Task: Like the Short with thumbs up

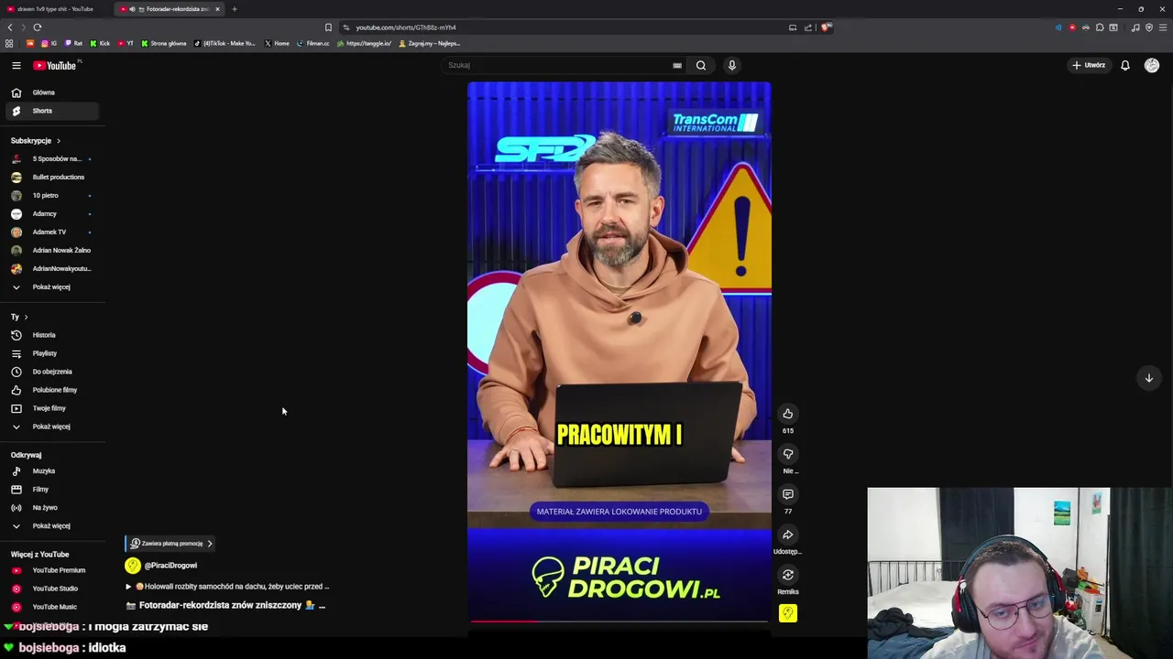Action: coord(787,414)
